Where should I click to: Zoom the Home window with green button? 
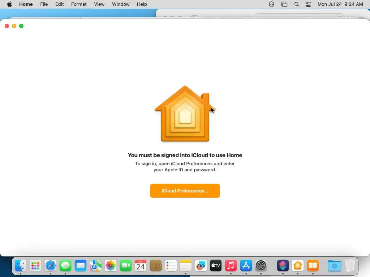coord(21,26)
